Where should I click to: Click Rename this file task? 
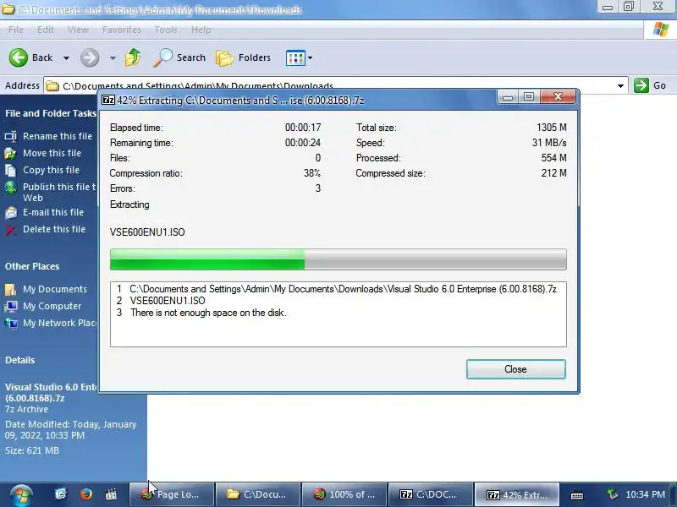pyautogui.click(x=58, y=136)
